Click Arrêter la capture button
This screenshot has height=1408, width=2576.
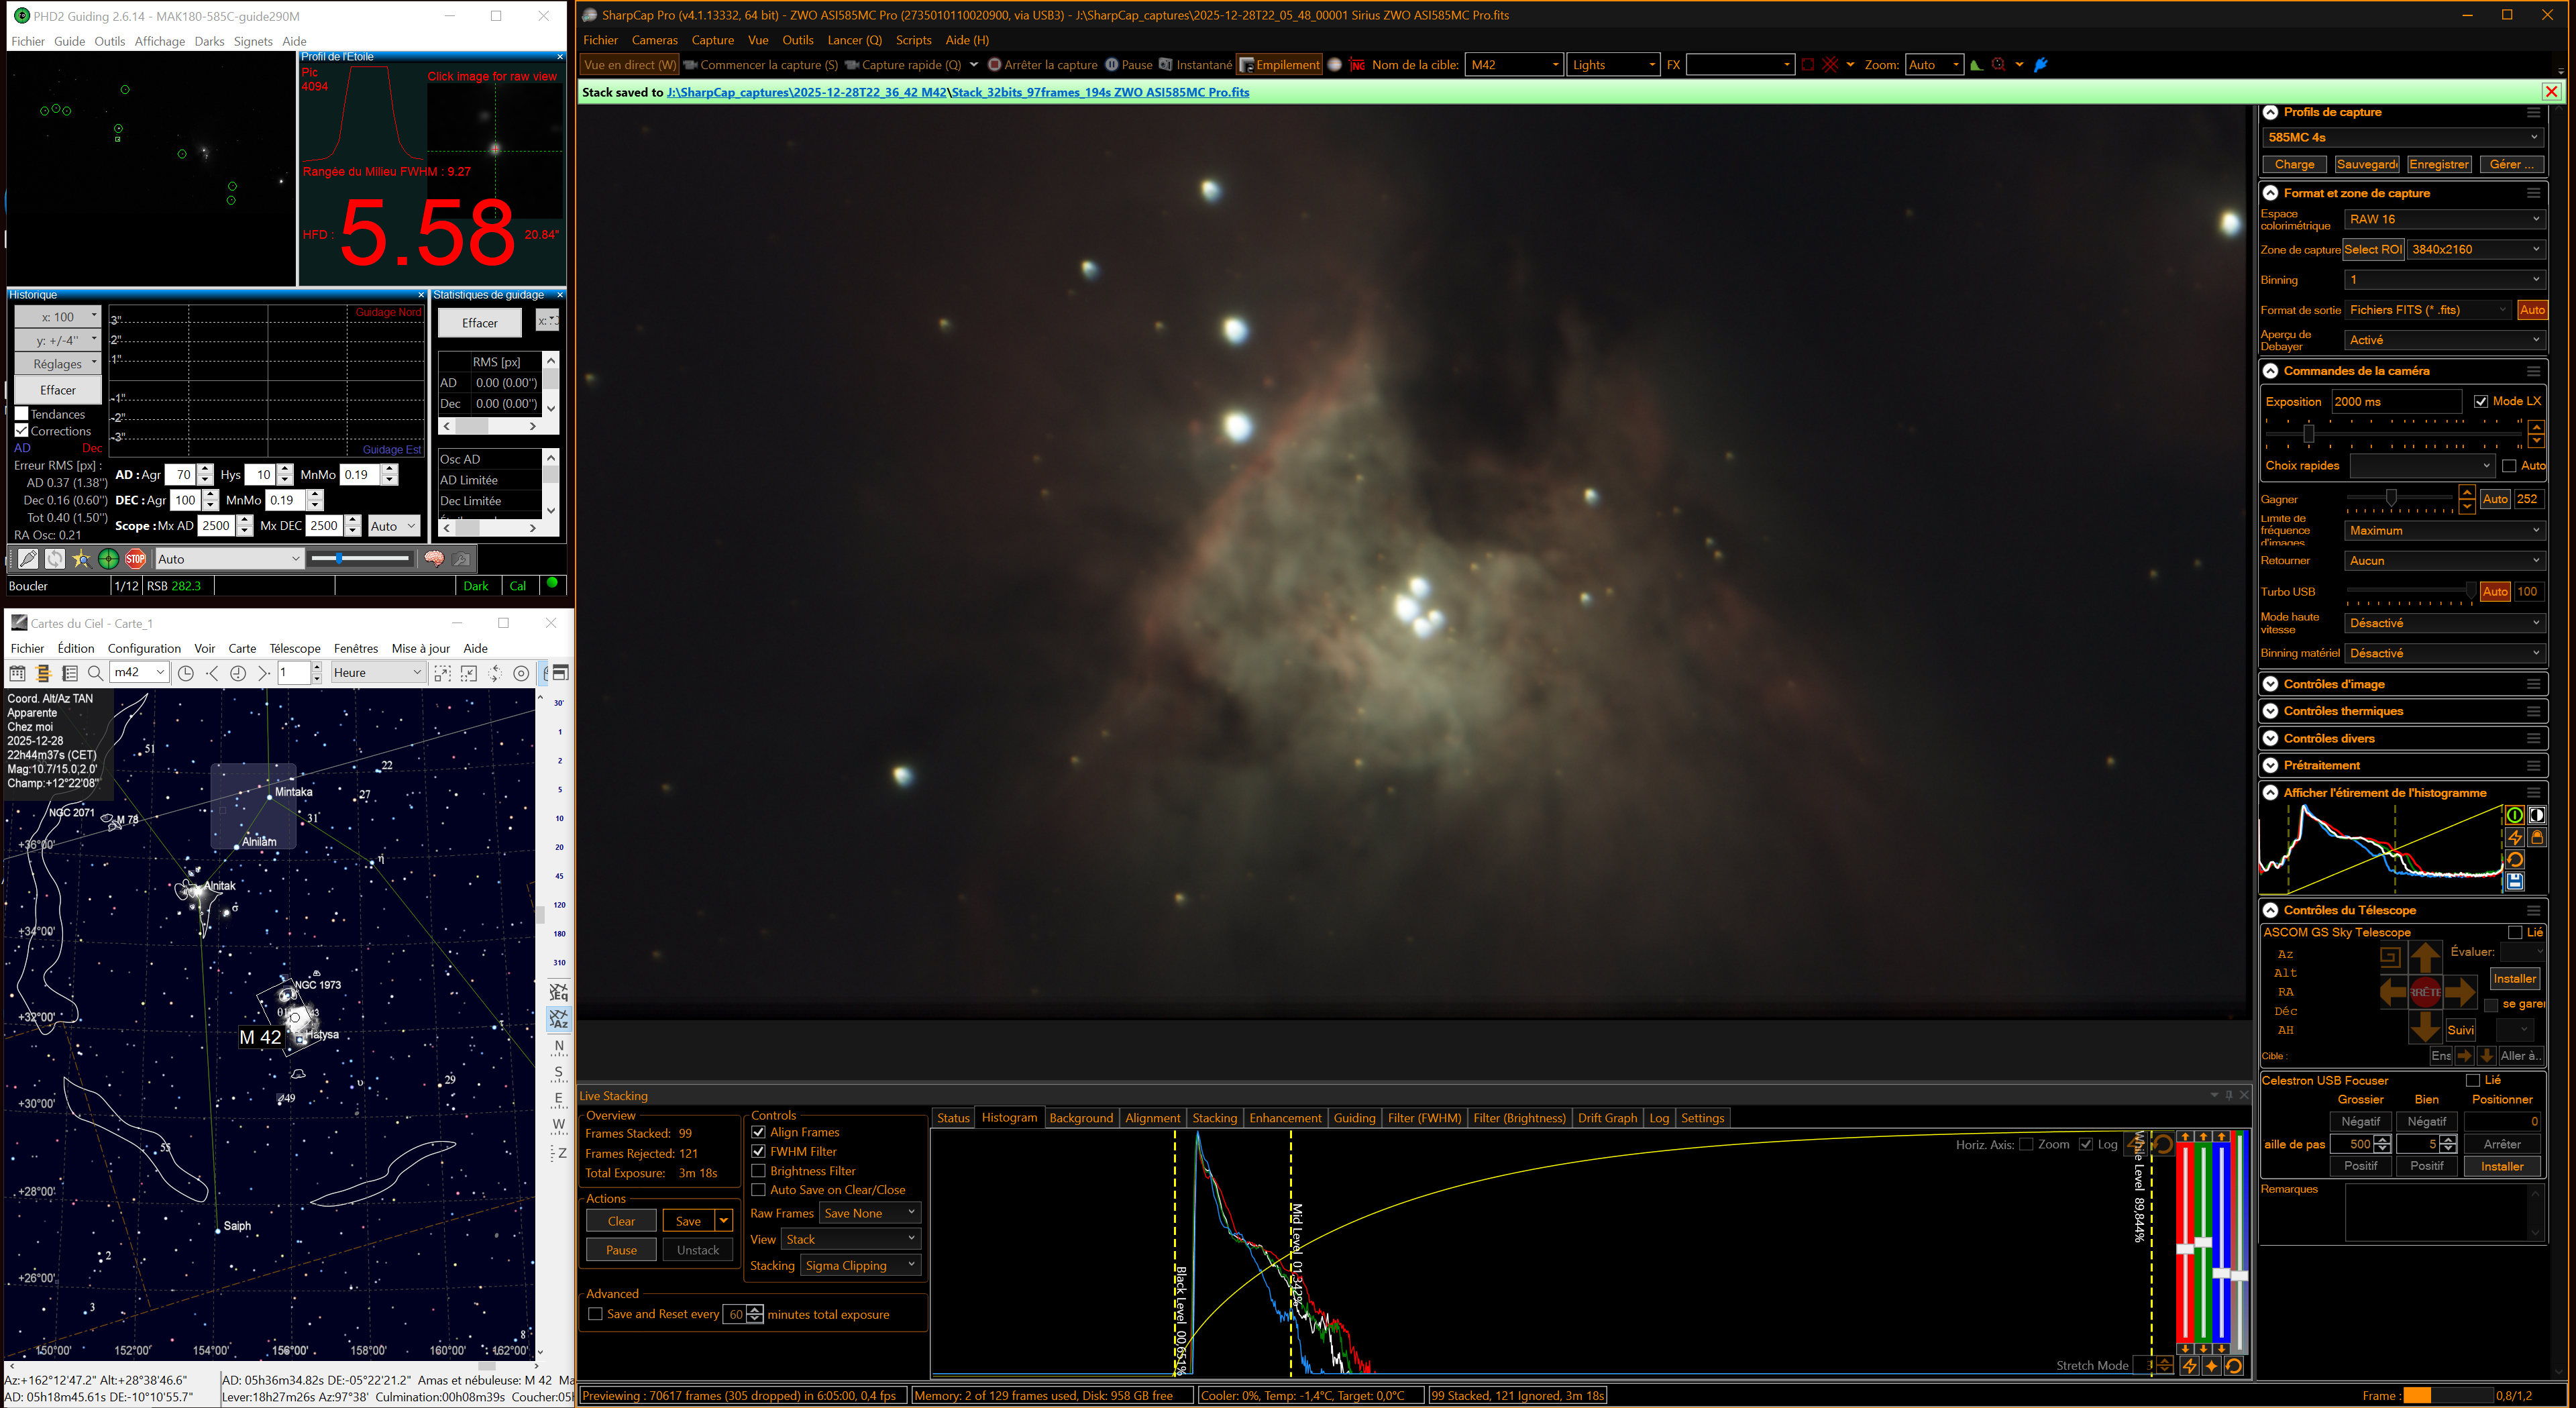tap(1042, 65)
